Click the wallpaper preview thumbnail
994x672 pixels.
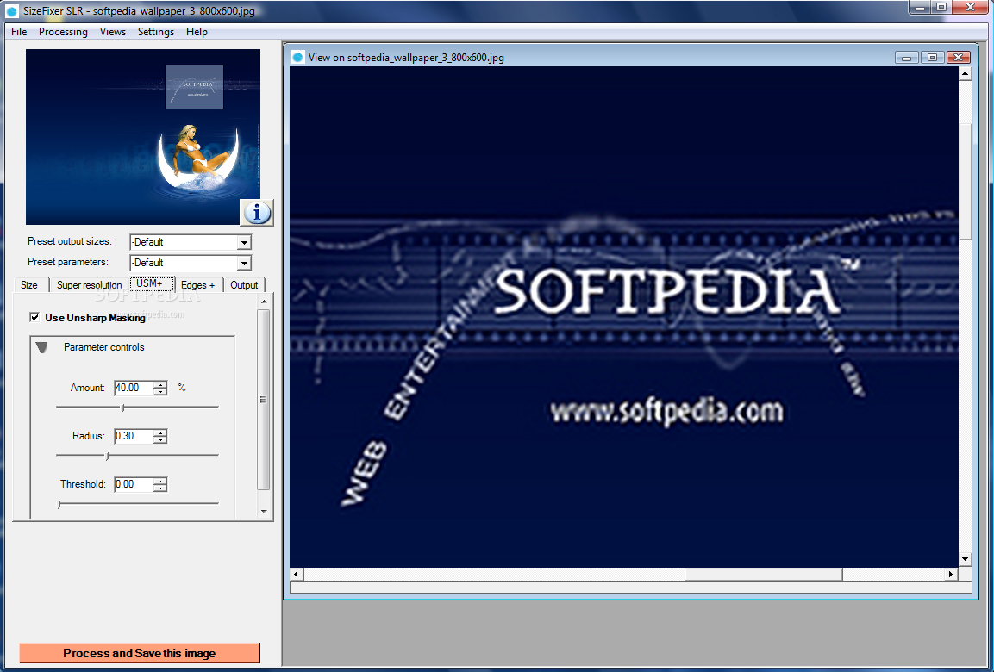[142, 137]
